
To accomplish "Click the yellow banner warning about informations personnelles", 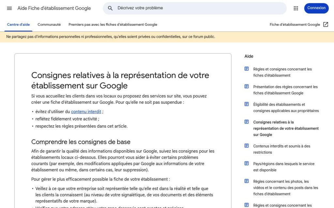I will click(167, 37).
